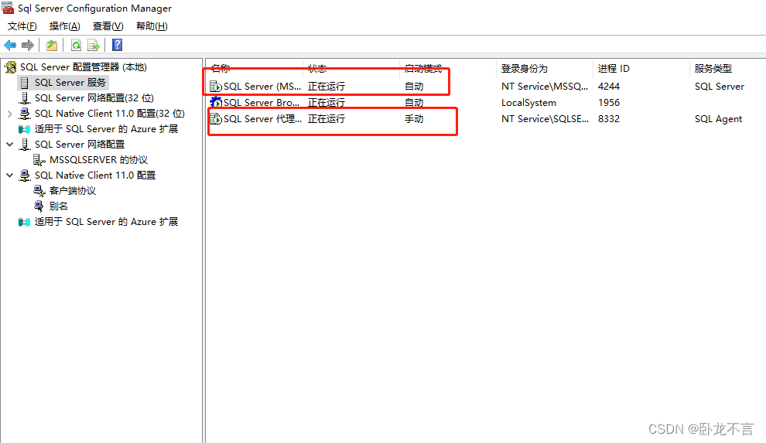The image size is (766, 443).
Task: Collapse the SQL Native Client 11.0 配置 node
Action: point(10,175)
